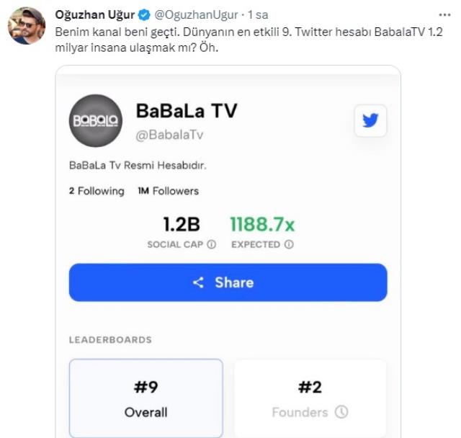Open the tweet's more options menu
Image resolution: width=461 pixels, height=438 pixels.
click(444, 14)
